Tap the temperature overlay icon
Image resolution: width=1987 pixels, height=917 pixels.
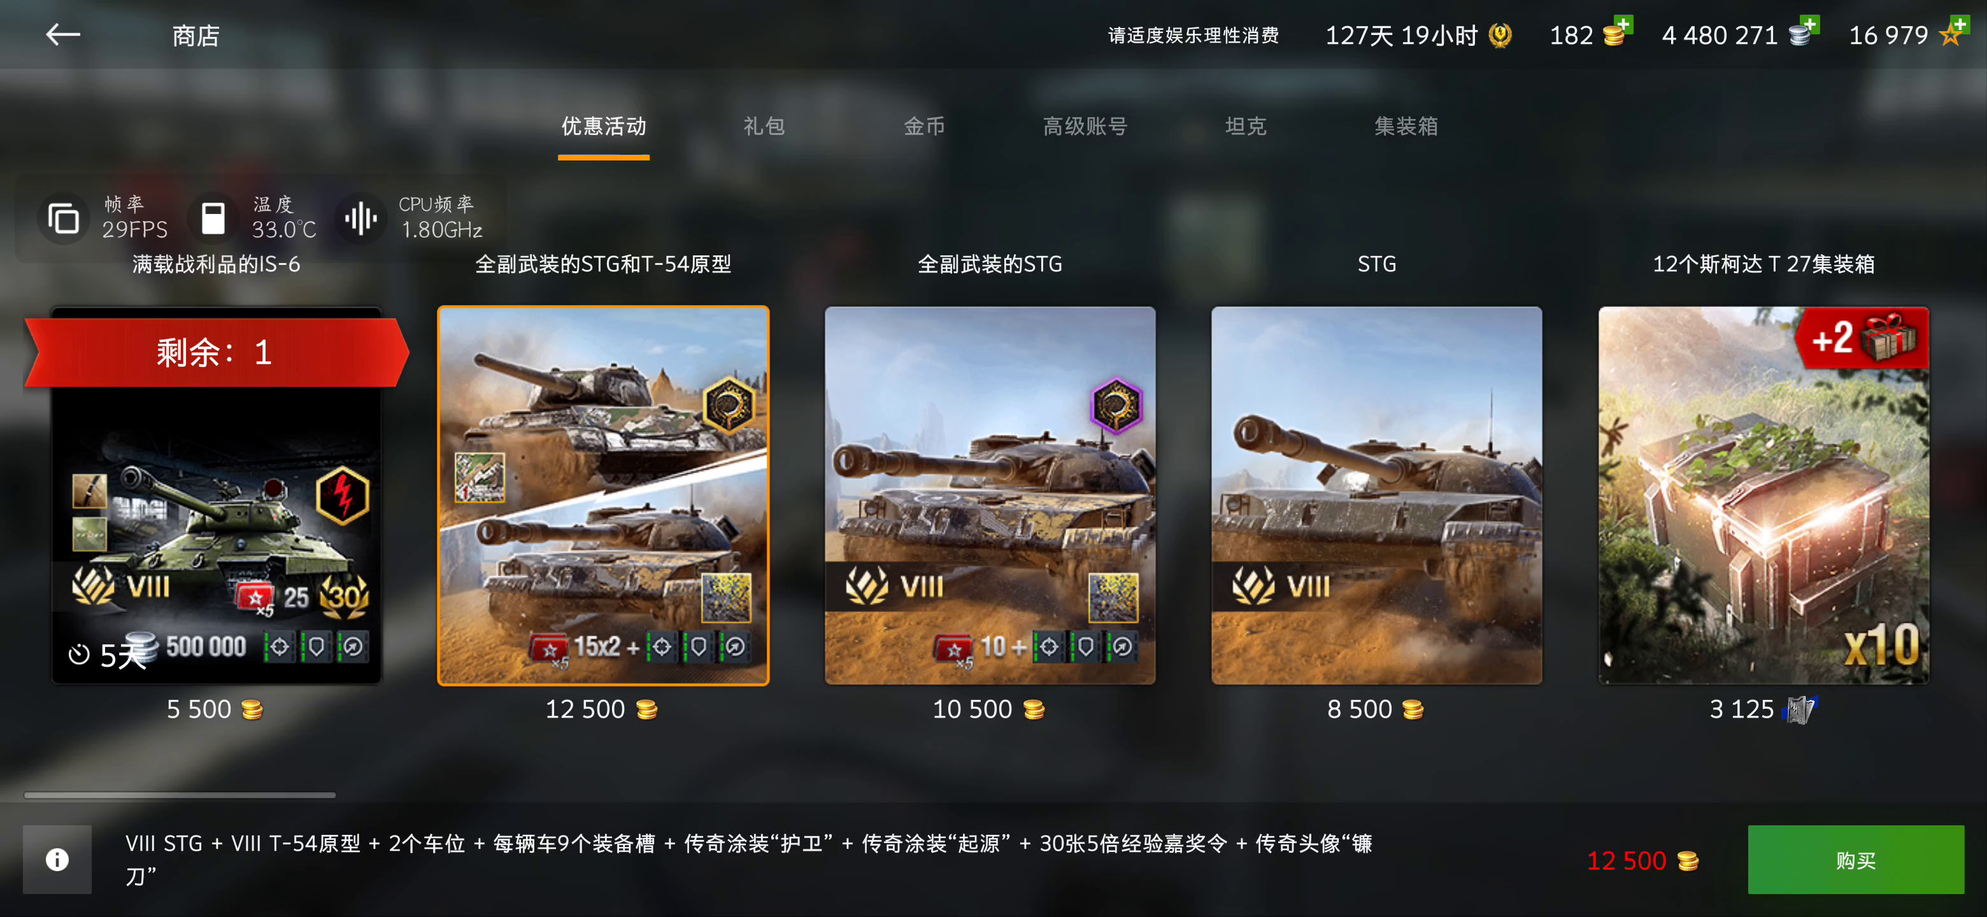coord(213,218)
